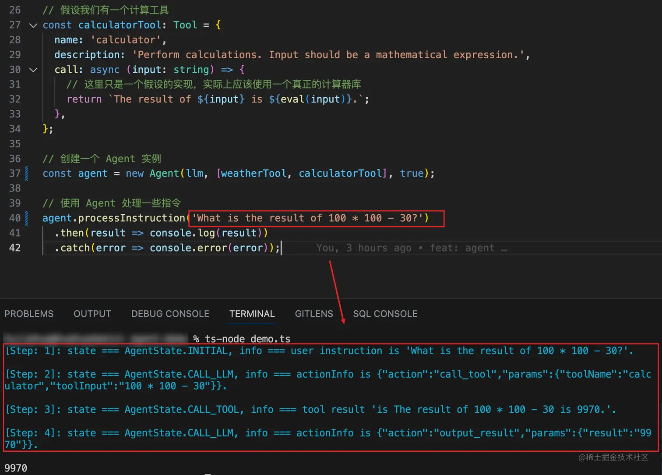This screenshot has height=475, width=662.
Task: Click console.log on line 41
Action: click(x=182, y=233)
